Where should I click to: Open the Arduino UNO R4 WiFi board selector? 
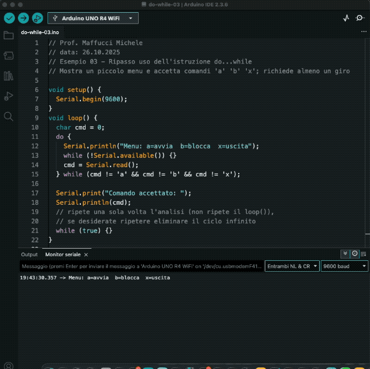[92, 18]
